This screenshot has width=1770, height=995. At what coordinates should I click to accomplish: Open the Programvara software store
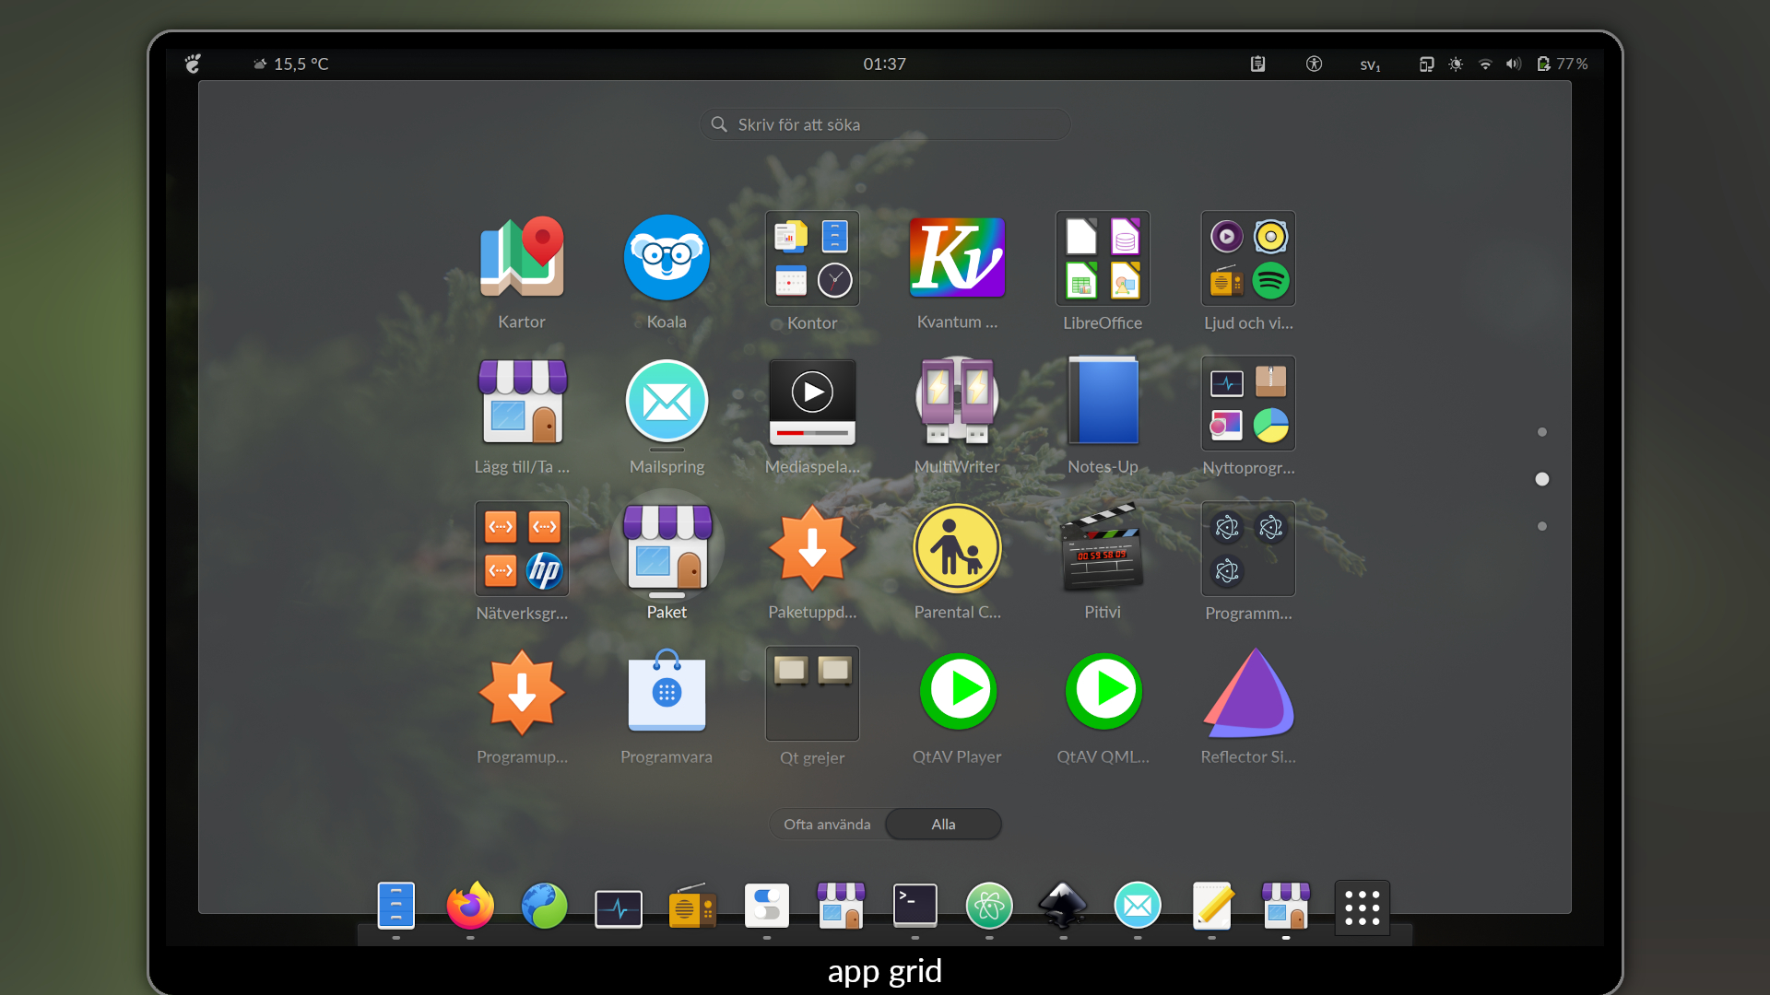click(667, 693)
